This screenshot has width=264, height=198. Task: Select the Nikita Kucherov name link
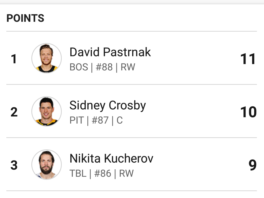111,159
